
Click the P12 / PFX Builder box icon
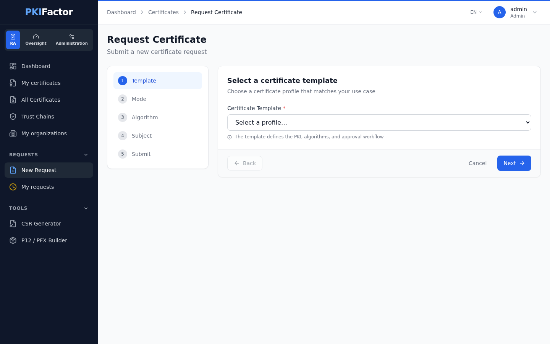point(13,240)
